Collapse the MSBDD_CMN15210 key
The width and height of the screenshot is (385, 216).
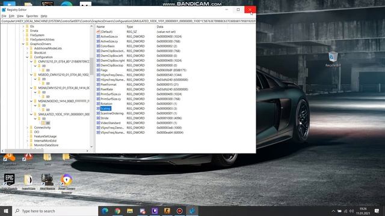click(31, 74)
